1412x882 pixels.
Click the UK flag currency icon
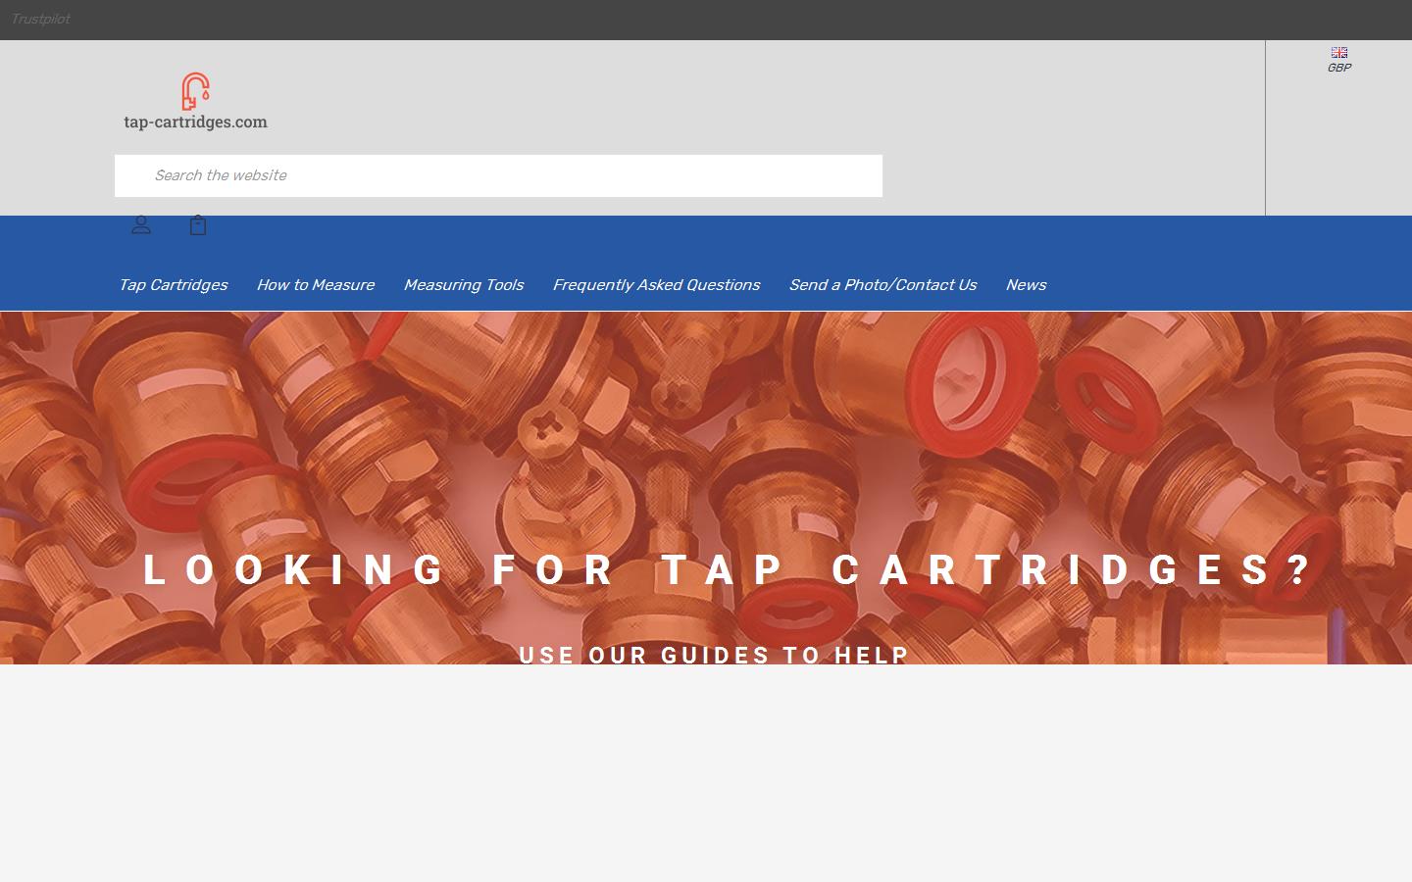[1338, 52]
